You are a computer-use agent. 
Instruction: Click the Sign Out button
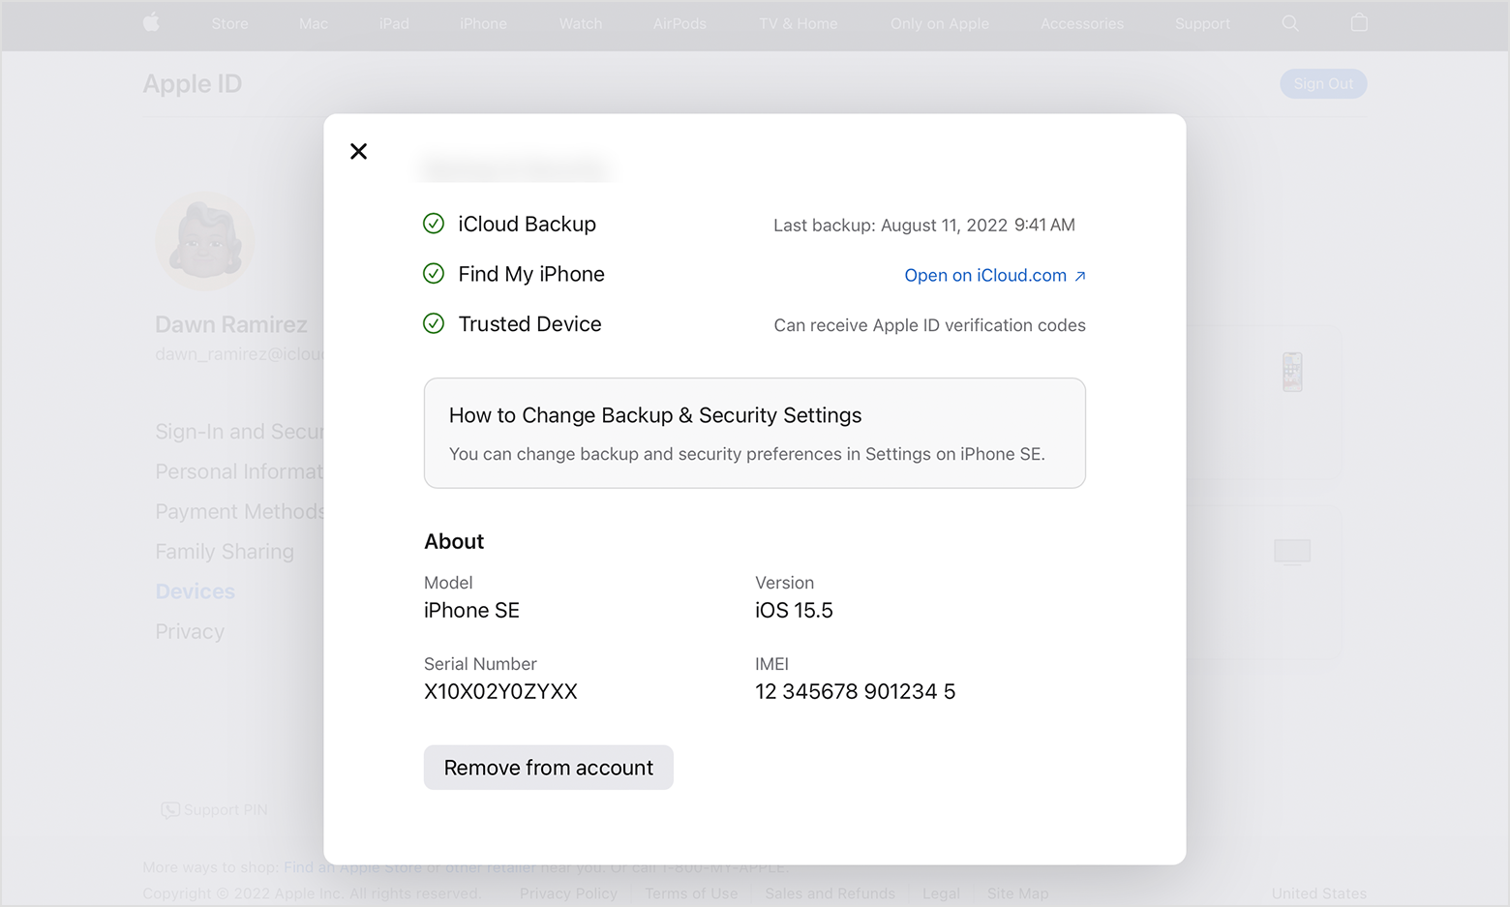point(1323,84)
